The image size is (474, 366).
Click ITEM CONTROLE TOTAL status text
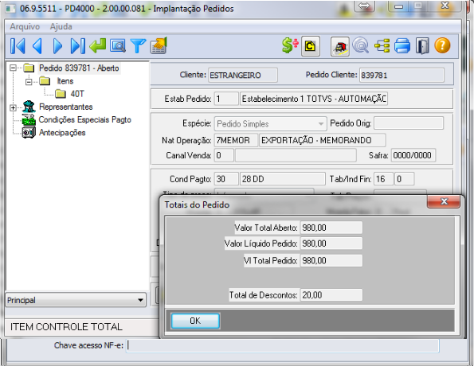[66, 327]
